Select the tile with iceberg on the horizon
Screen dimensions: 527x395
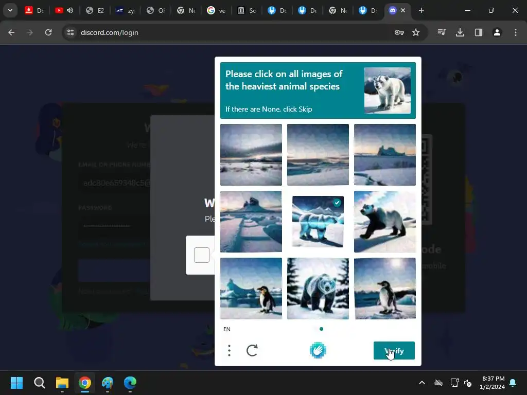pos(385,155)
